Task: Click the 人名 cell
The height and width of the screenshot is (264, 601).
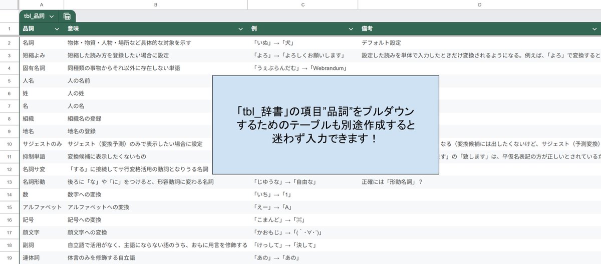Action: click(x=42, y=80)
